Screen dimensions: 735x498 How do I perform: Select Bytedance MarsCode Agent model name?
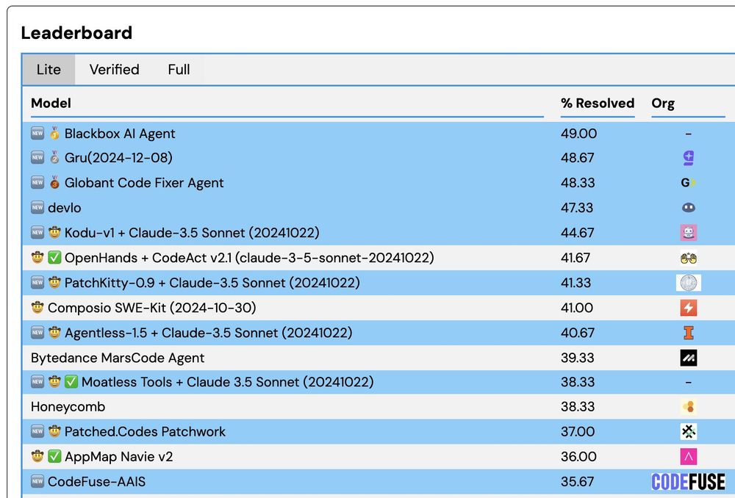(x=118, y=358)
